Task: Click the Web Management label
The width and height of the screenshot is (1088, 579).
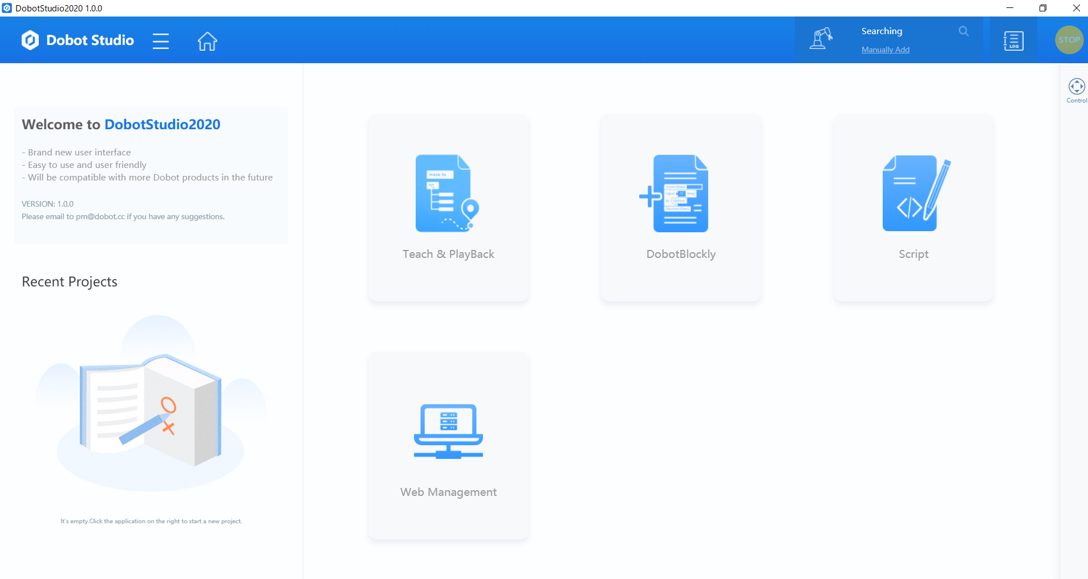Action: [x=448, y=492]
